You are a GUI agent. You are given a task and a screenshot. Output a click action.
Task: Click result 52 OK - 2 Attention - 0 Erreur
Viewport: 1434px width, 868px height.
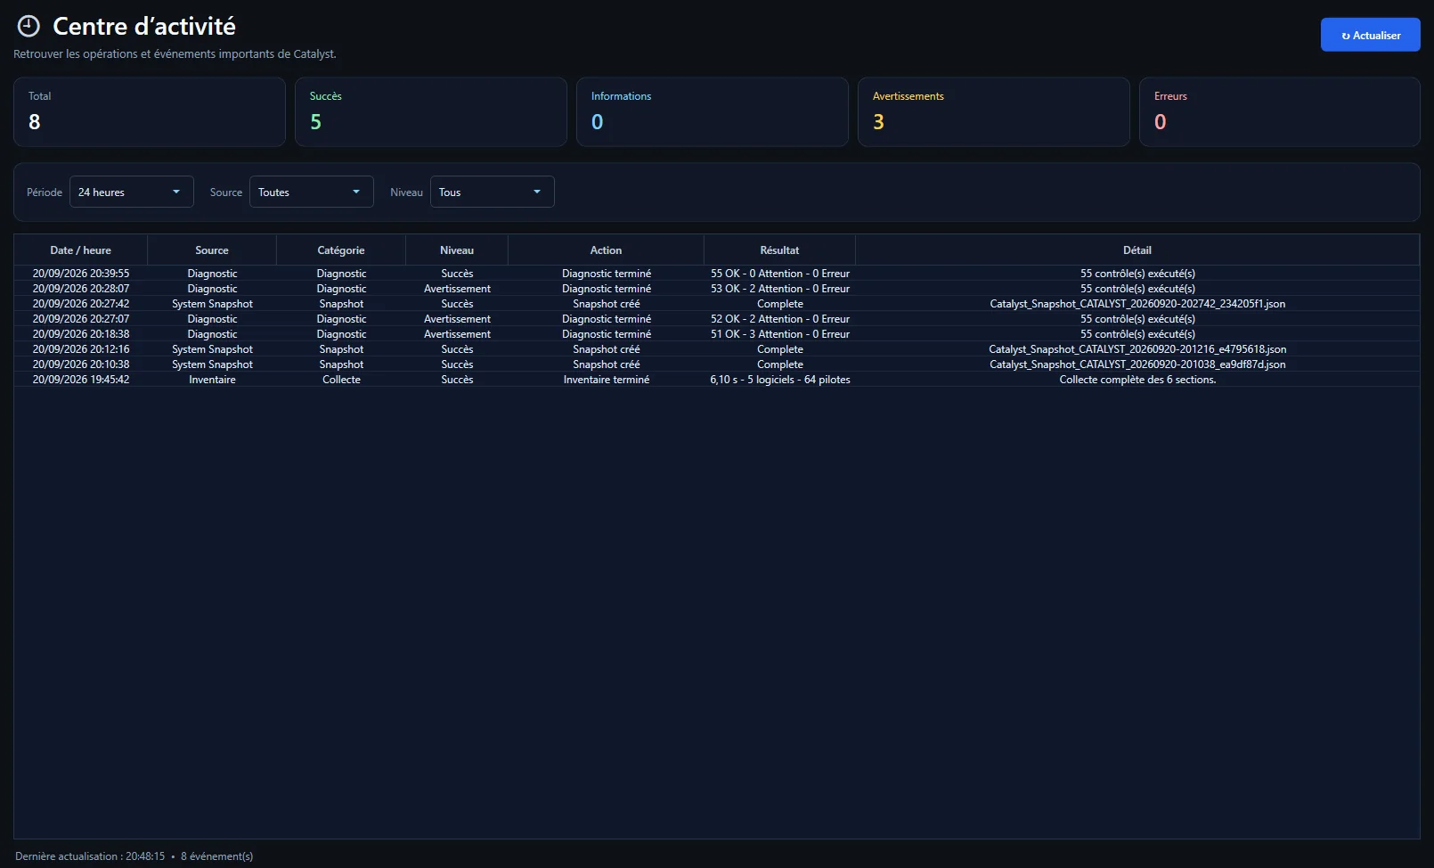780,319
